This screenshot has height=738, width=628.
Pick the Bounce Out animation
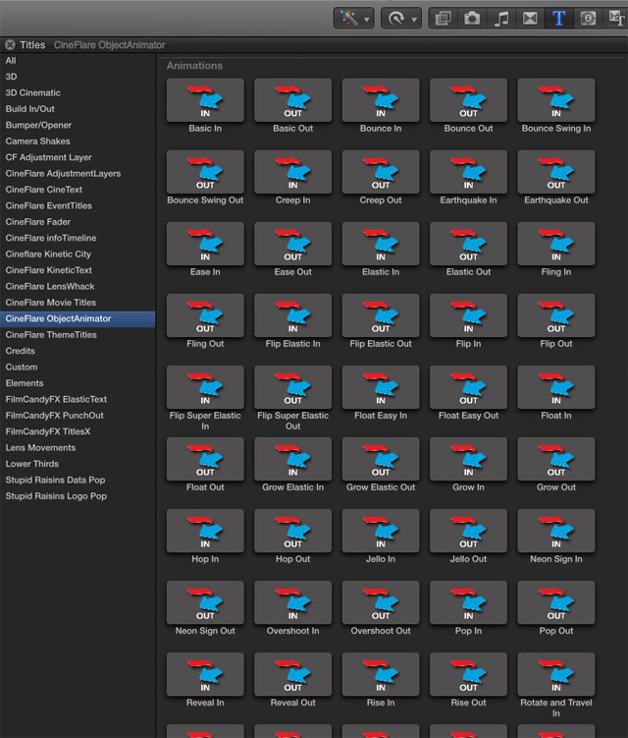point(469,100)
